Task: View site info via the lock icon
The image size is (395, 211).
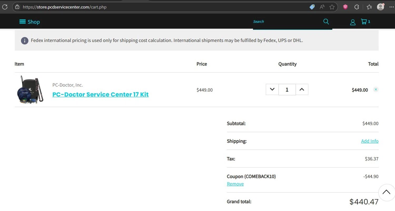Action: coord(17,7)
